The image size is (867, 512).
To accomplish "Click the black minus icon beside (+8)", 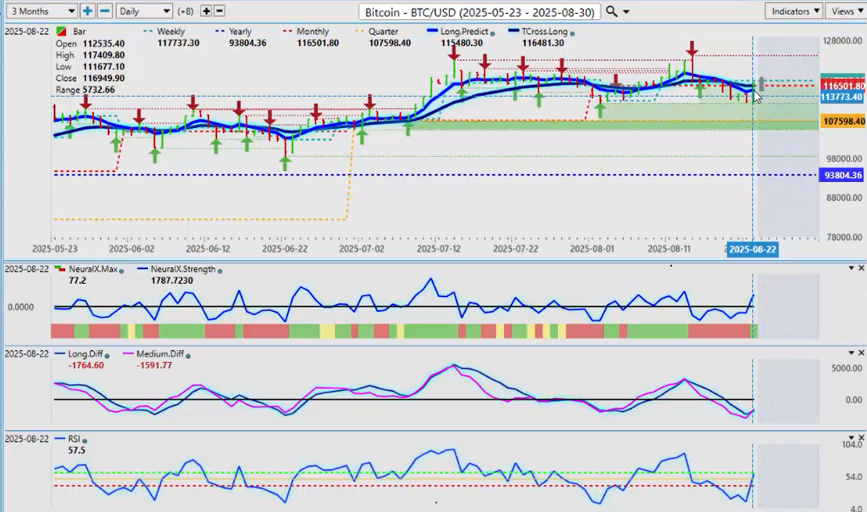I will coord(219,11).
